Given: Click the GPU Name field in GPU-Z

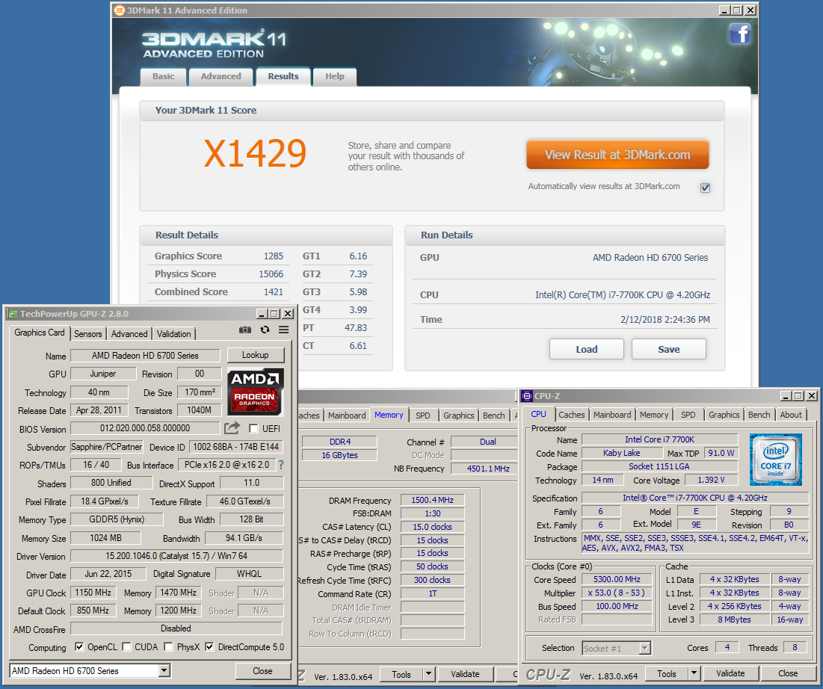Looking at the screenshot, I should coord(145,355).
